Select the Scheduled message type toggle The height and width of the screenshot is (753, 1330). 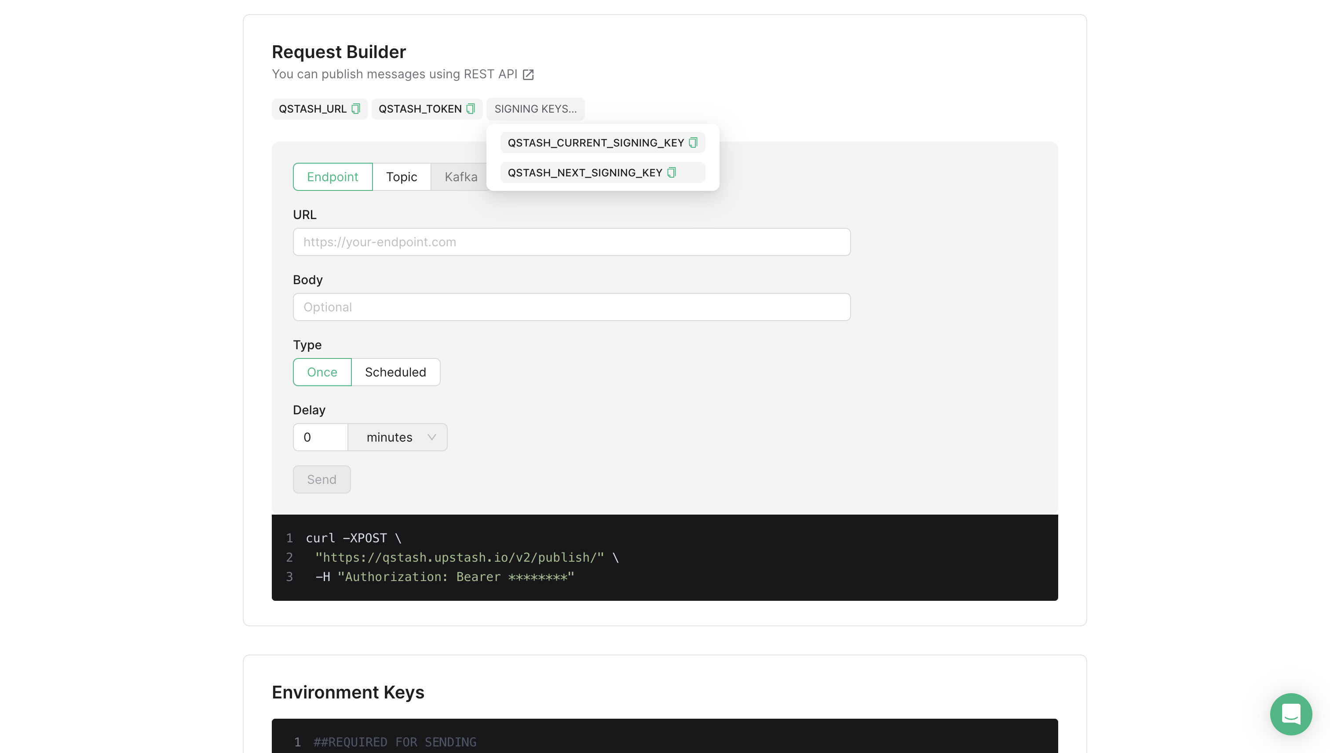[395, 372]
